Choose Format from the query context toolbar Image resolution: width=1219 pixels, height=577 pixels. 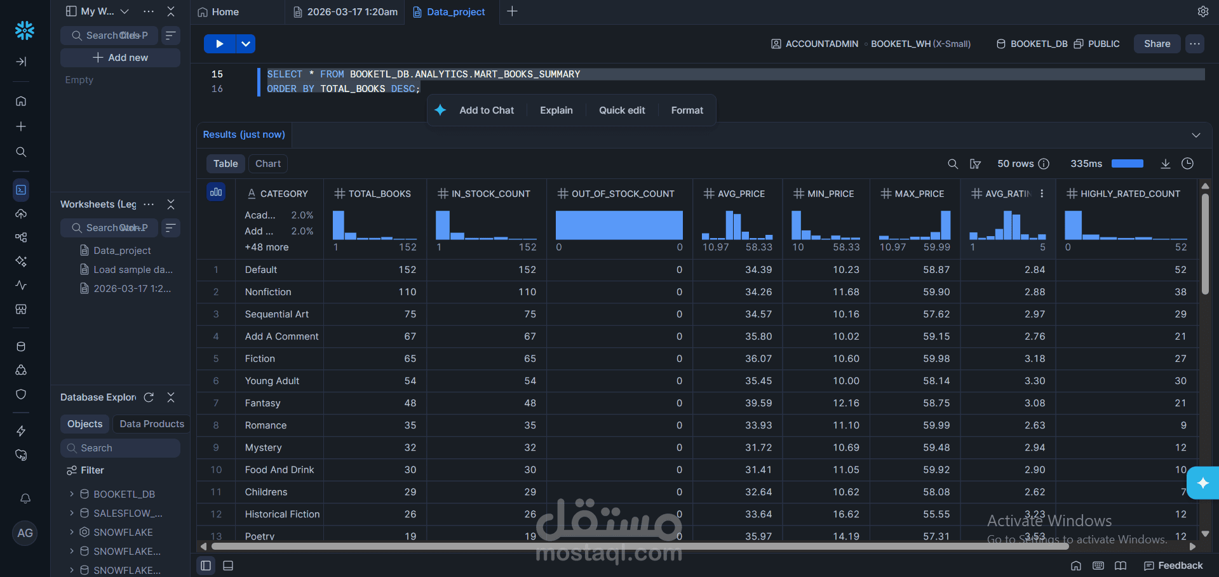pos(687,110)
